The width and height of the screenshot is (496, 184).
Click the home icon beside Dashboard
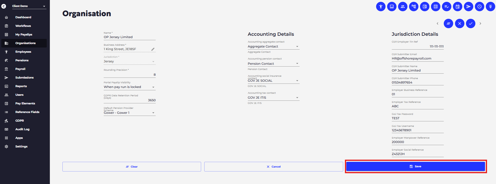point(7,17)
